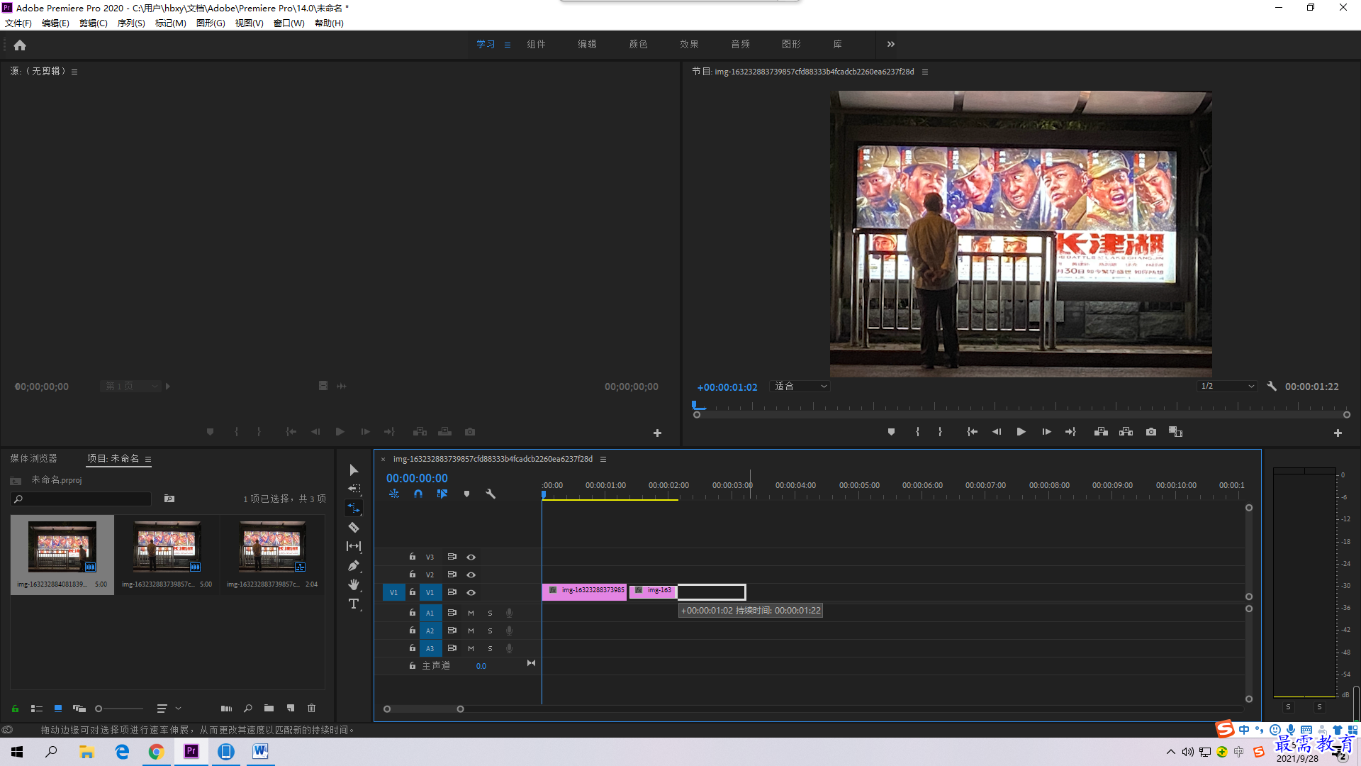Go to In point in program monitor
Image resolution: width=1361 pixels, height=766 pixels.
[x=973, y=432]
